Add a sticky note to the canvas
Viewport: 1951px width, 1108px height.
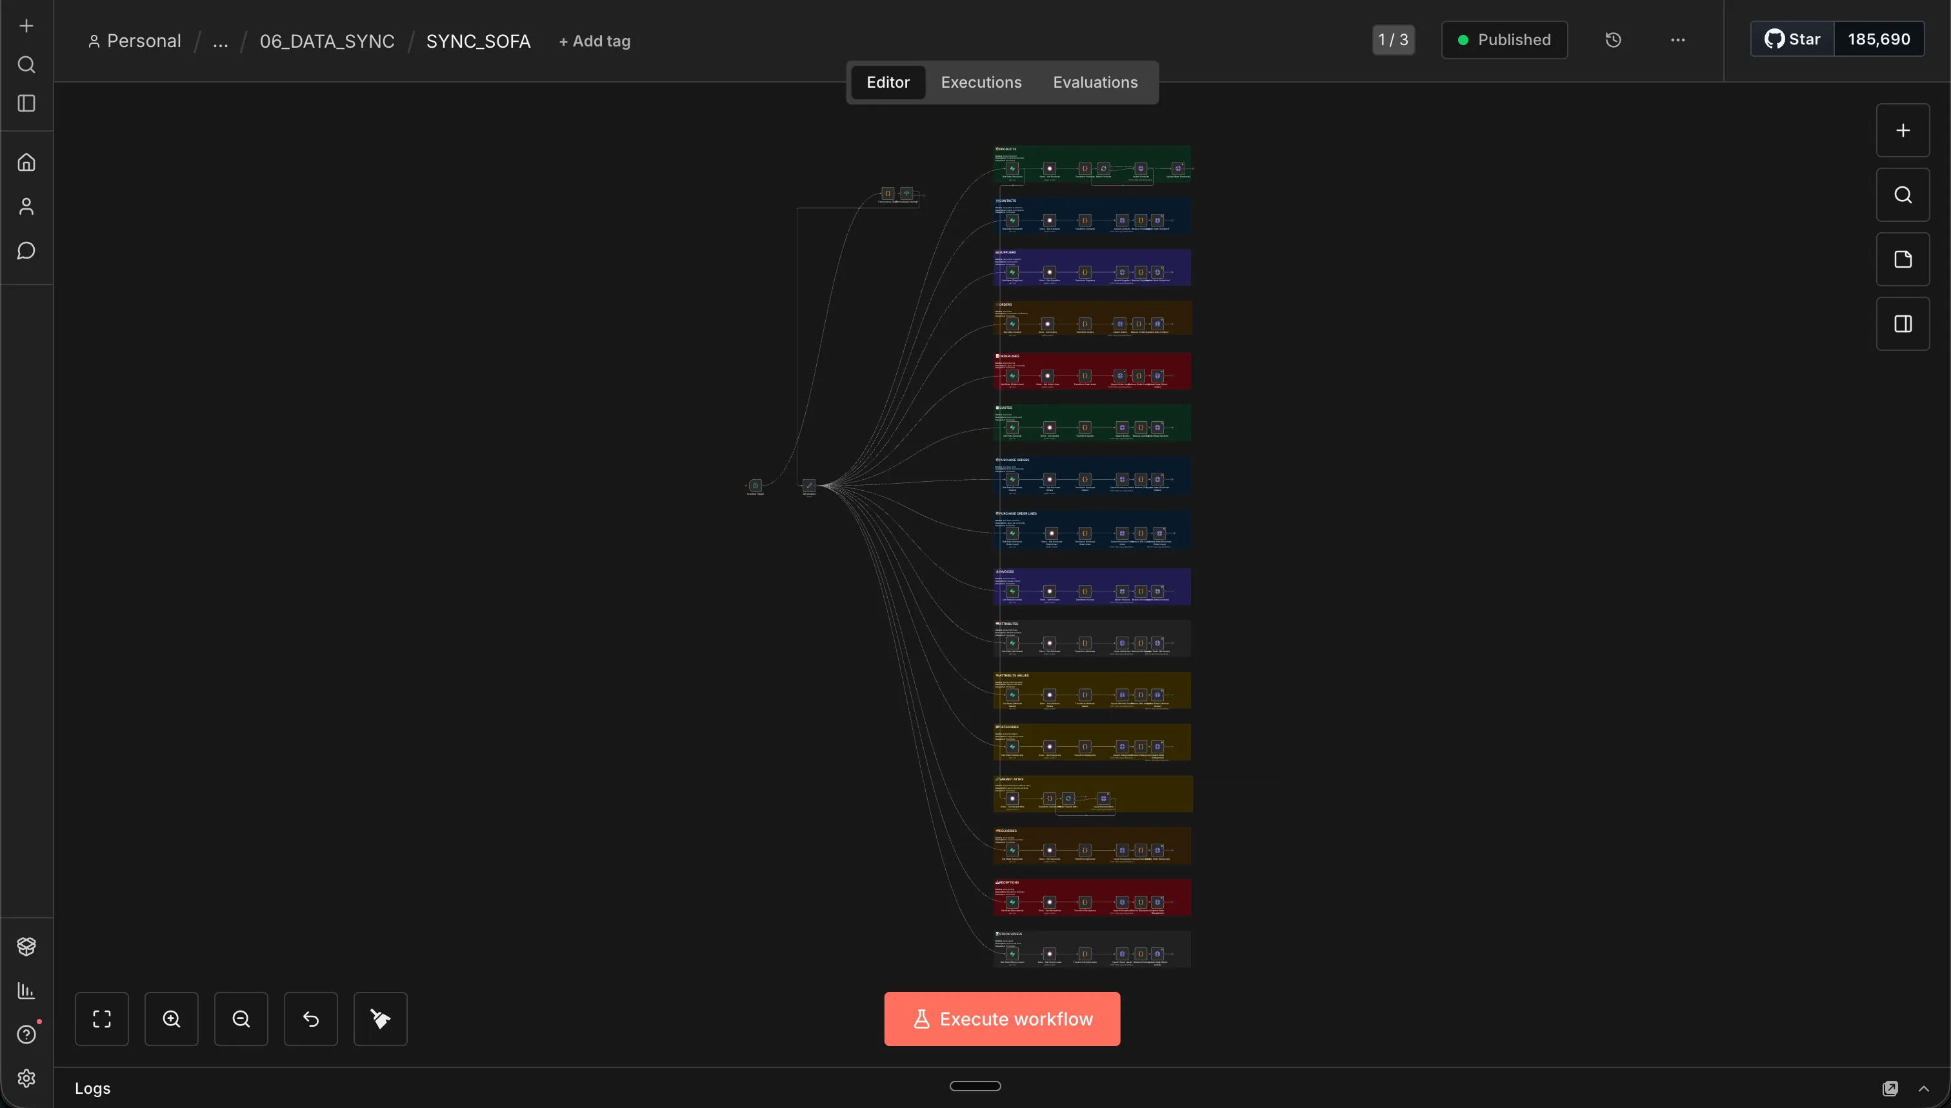coord(1902,259)
